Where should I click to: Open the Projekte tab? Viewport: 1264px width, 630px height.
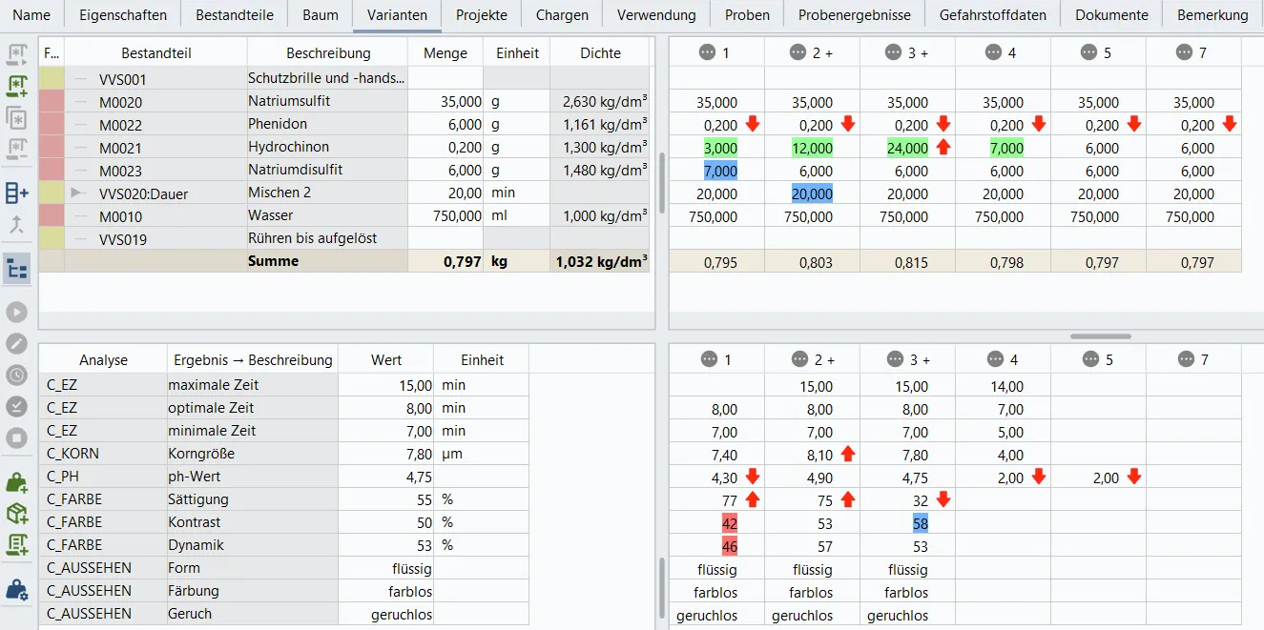click(482, 14)
